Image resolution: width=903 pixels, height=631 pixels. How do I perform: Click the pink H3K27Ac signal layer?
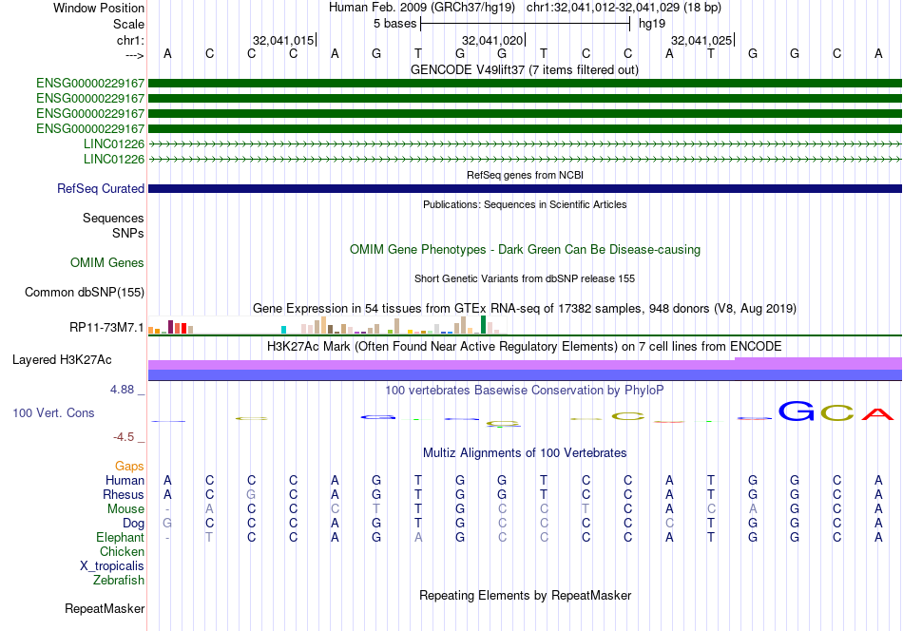click(525, 364)
